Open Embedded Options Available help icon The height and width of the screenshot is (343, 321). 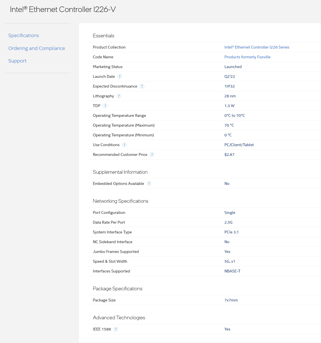[149, 183]
